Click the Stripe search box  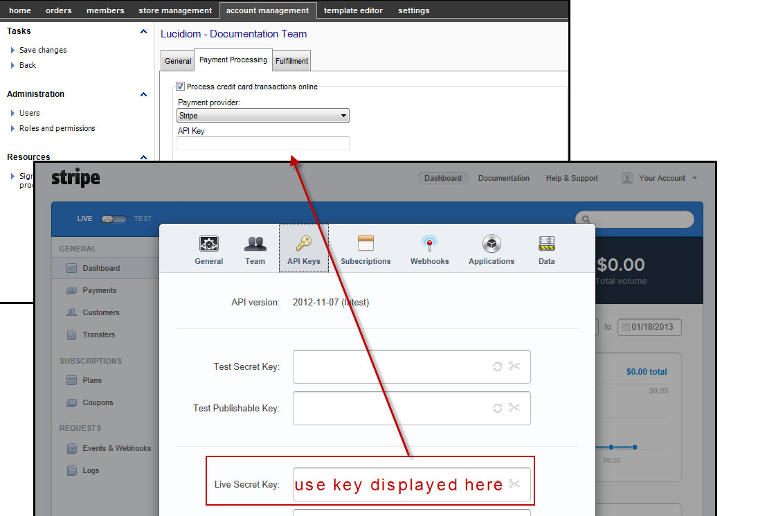pos(635,220)
